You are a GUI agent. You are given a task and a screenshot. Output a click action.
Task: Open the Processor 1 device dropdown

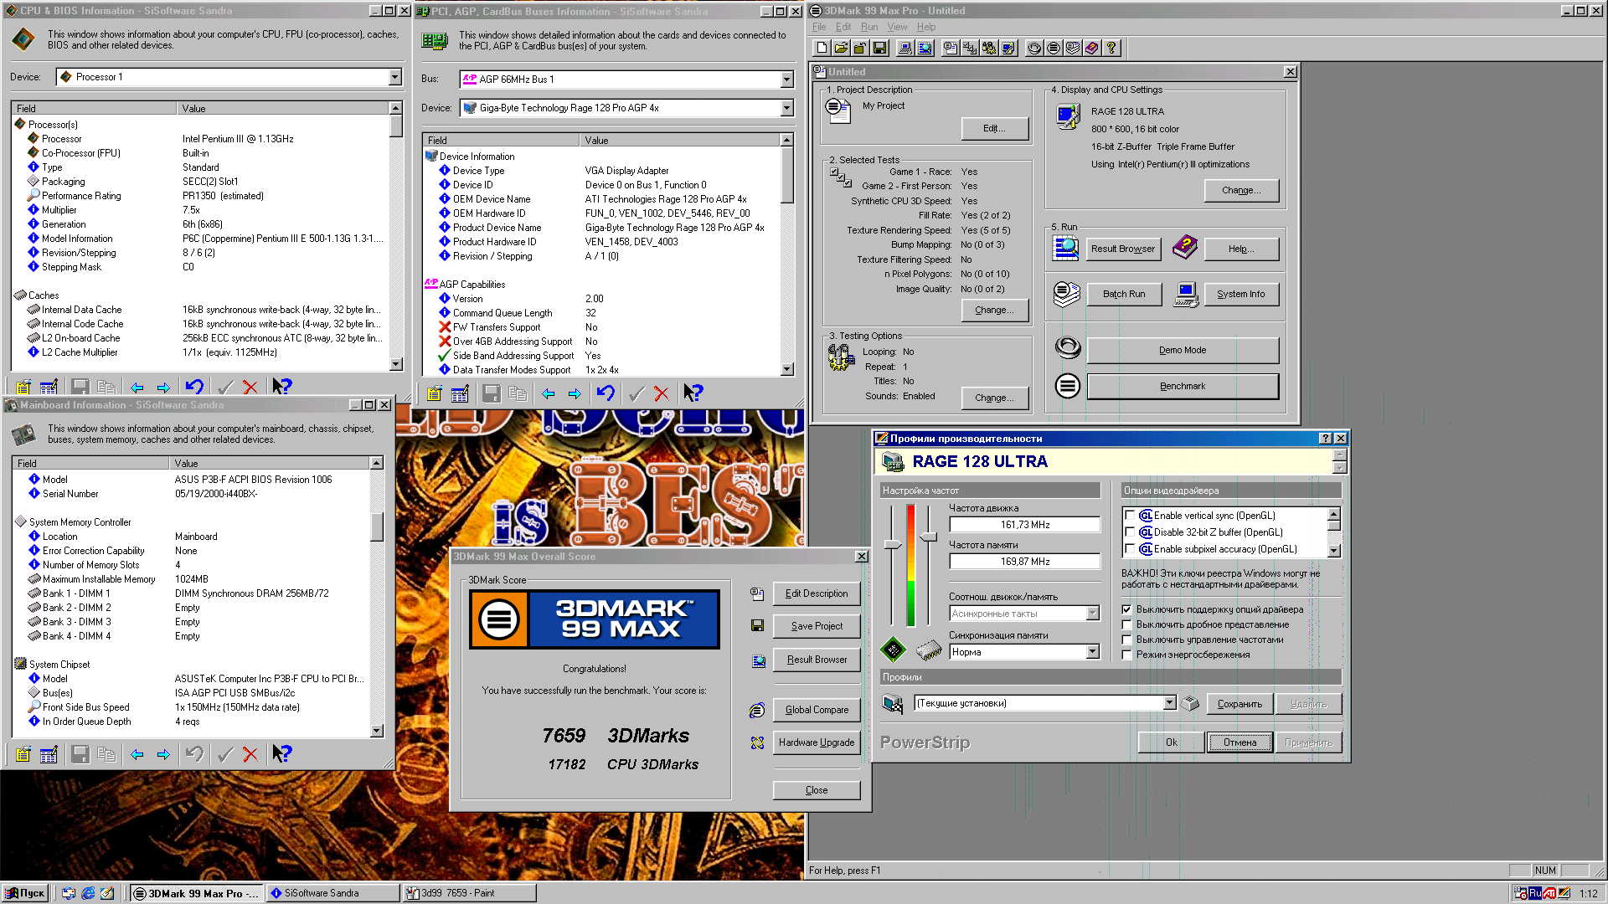point(394,77)
